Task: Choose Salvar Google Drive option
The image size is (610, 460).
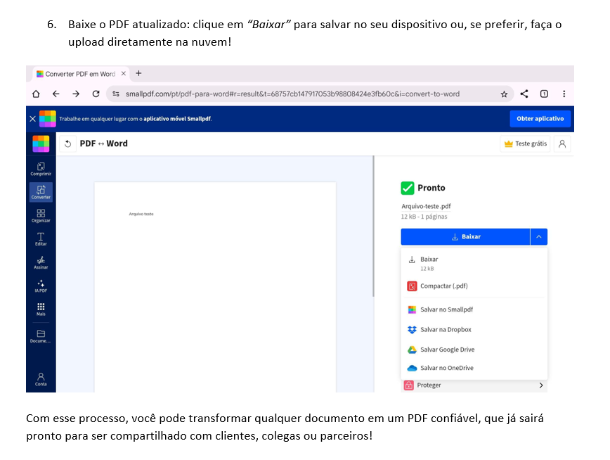Action: (447, 350)
